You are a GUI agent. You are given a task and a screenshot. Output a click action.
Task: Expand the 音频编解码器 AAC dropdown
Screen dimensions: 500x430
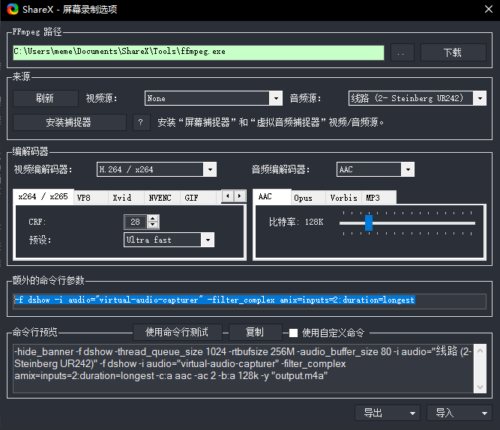click(x=375, y=169)
